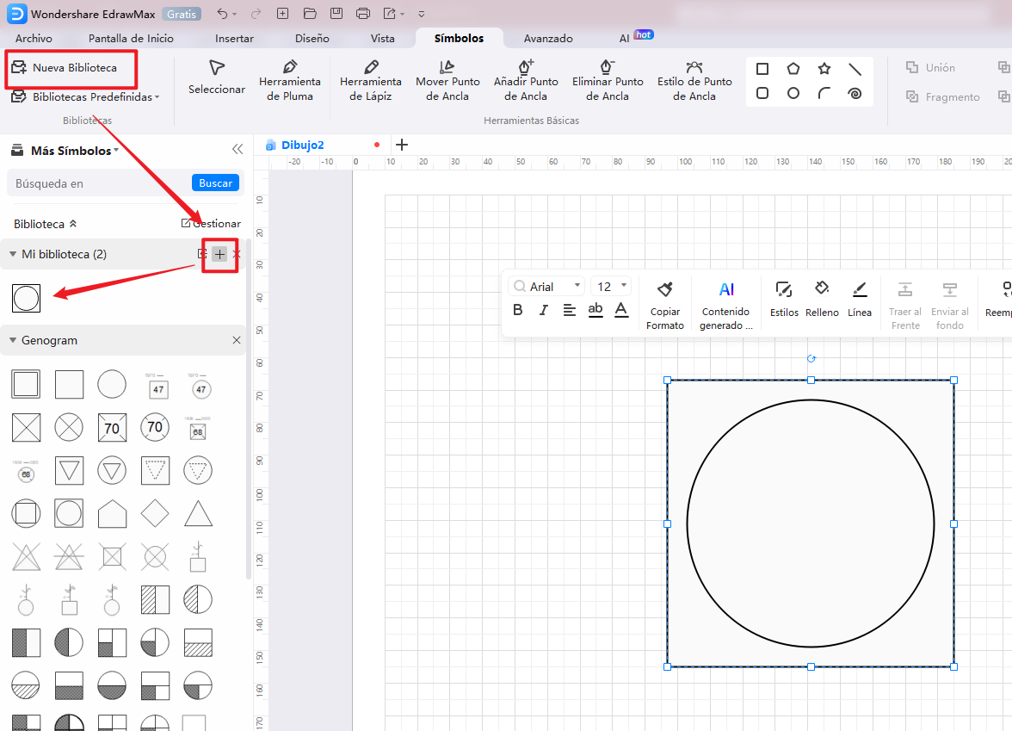The width and height of the screenshot is (1012, 731).
Task: Switch to the Insertar tab
Action: 234,38
